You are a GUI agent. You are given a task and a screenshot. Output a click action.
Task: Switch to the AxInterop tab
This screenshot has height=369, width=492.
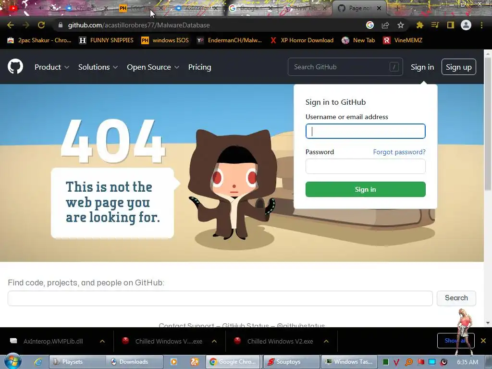pos(196,8)
